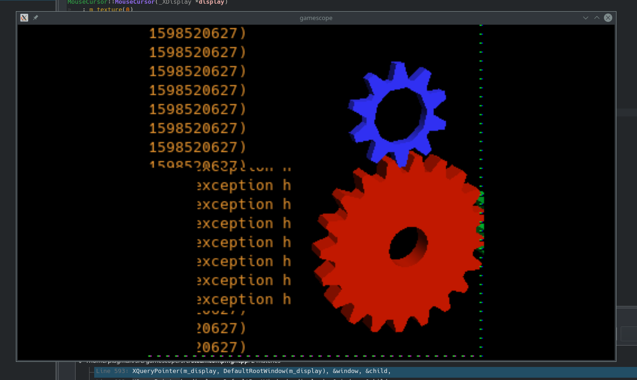
Task: Click the circled X icon on the titlebar
Action: 608,18
